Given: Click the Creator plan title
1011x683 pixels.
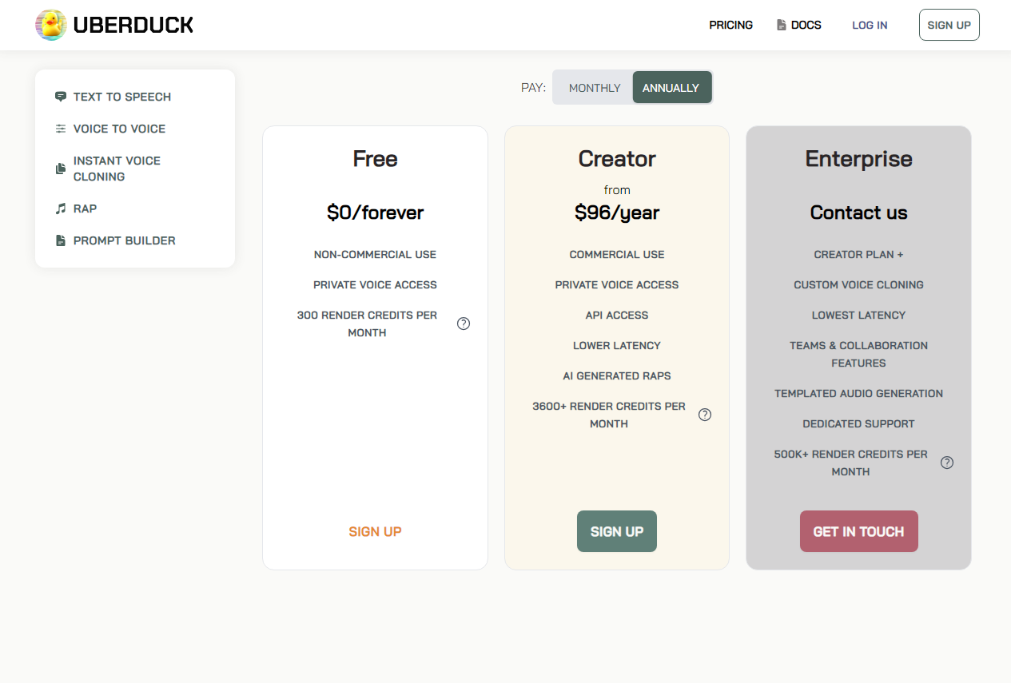Looking at the screenshot, I should 617,159.
